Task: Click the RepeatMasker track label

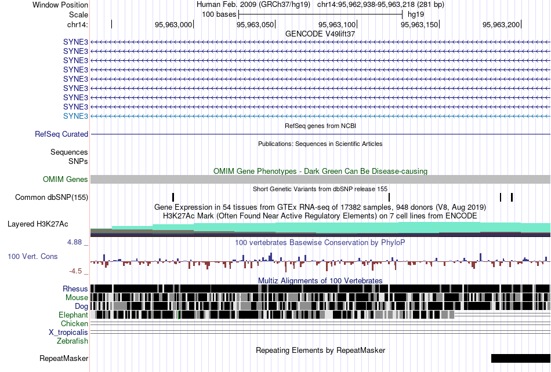Action: tap(64, 358)
